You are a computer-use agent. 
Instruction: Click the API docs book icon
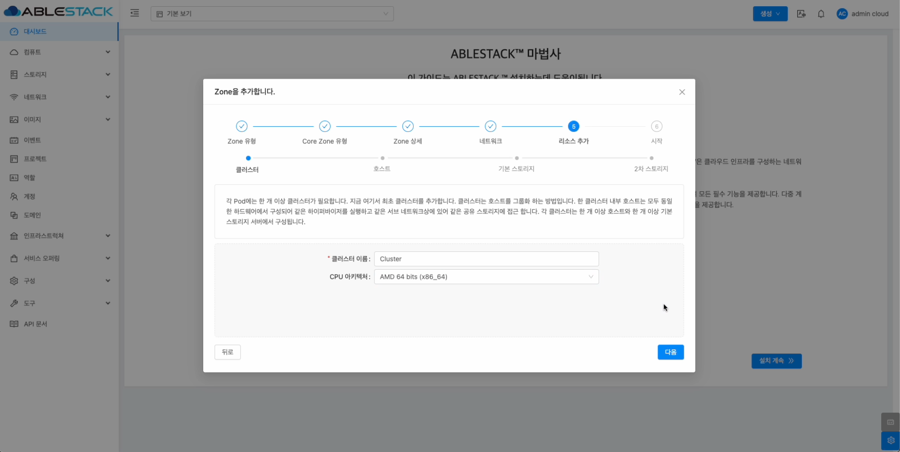(x=14, y=324)
